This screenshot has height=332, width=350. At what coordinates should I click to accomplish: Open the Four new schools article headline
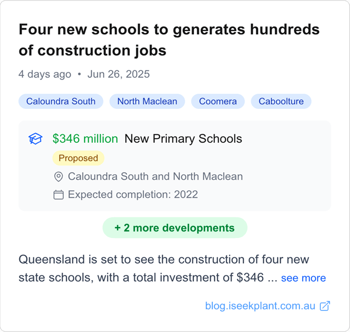coord(169,40)
